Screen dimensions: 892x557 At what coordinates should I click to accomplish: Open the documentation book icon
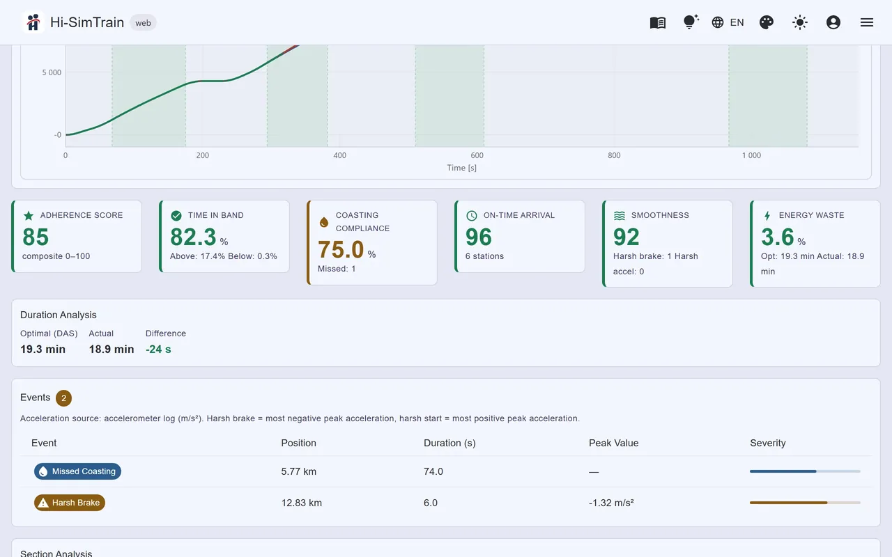click(658, 22)
